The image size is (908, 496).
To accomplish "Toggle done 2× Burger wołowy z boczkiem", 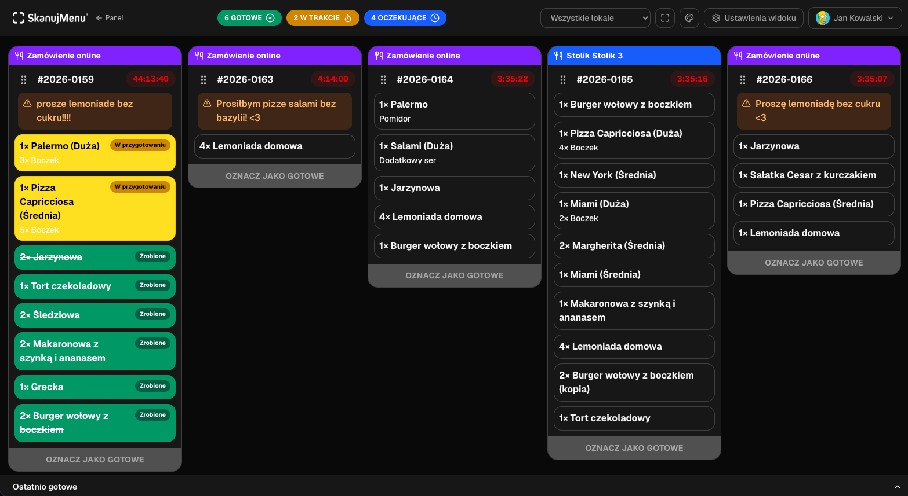I will tap(95, 423).
